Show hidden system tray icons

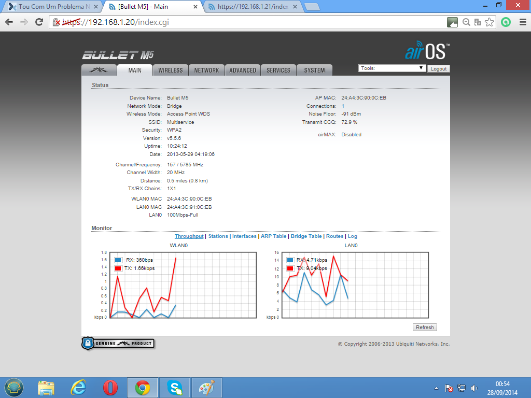[436, 388]
